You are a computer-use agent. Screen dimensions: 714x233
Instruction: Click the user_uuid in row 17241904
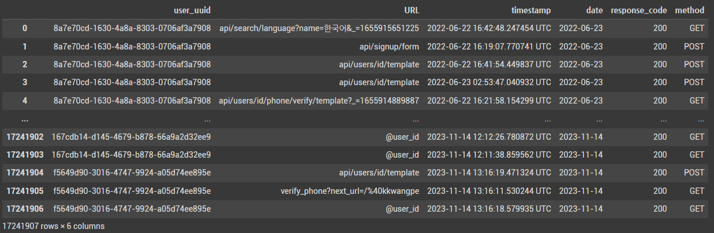click(x=131, y=173)
